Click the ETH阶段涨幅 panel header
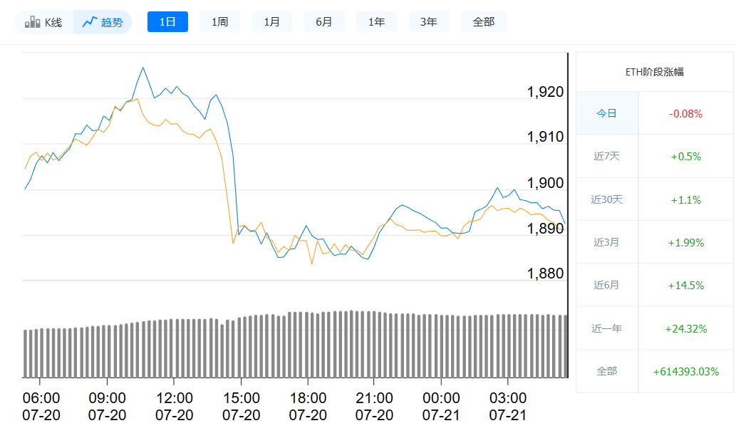The height and width of the screenshot is (438, 736). (655, 71)
